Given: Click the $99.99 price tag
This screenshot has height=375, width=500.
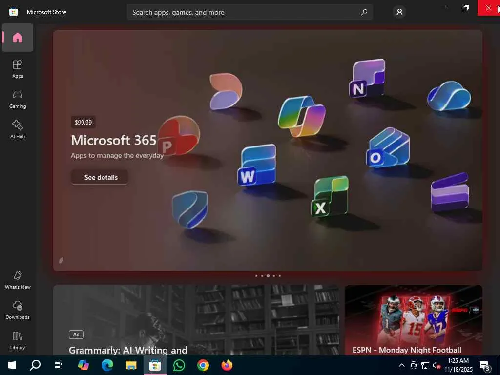Looking at the screenshot, I should (83, 122).
